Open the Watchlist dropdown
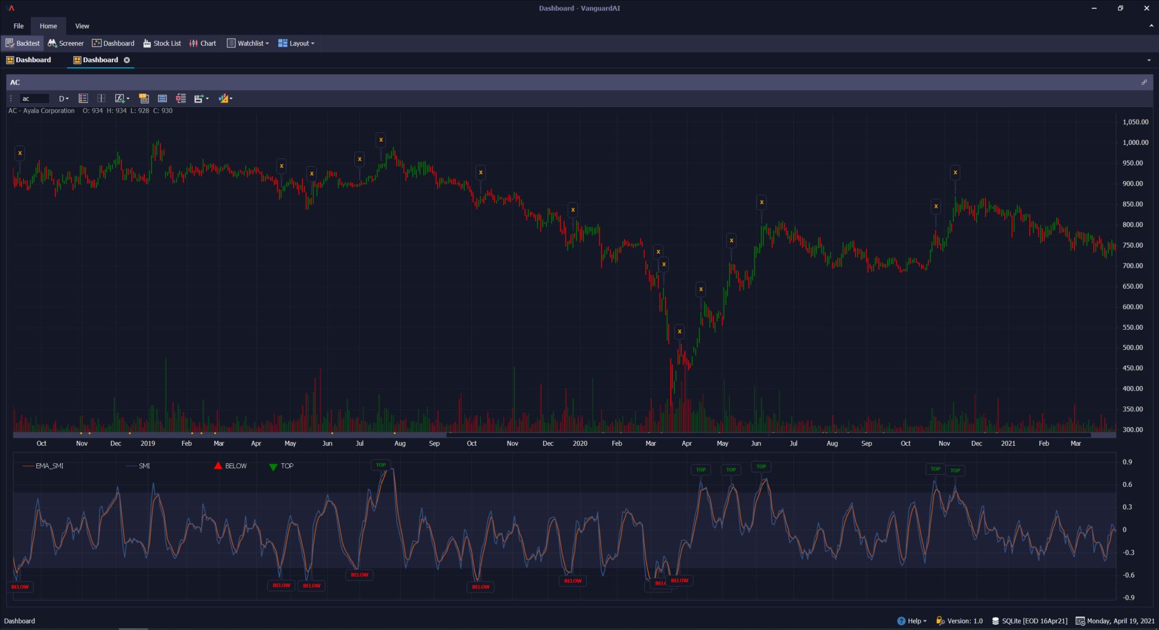 (247, 43)
